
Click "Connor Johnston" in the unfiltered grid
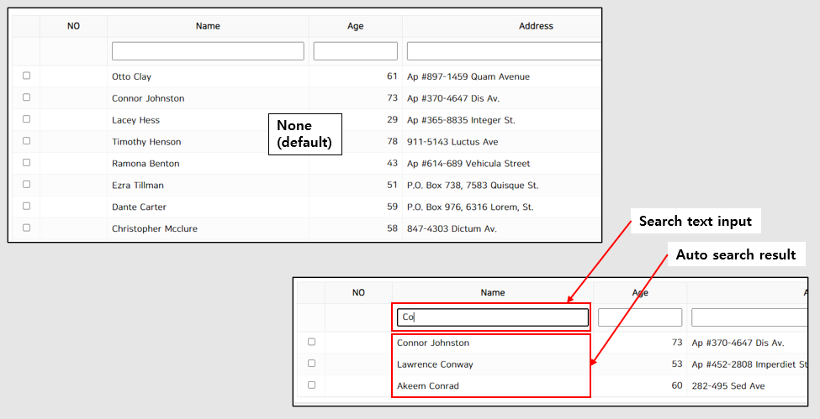point(148,99)
